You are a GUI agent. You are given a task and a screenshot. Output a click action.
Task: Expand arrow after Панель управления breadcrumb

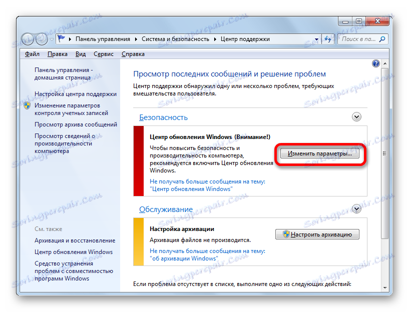coord(136,39)
